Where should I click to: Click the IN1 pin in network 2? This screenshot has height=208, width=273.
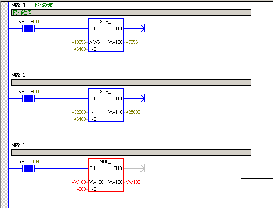[x=93, y=112]
